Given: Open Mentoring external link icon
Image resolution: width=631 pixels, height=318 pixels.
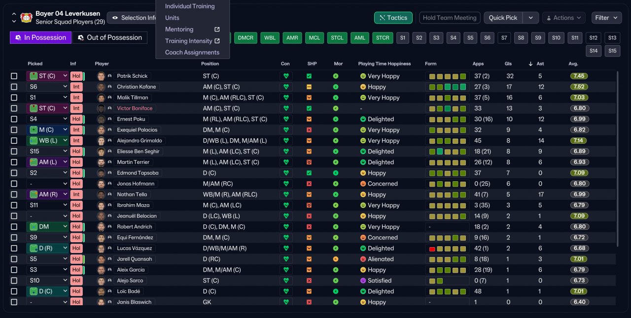Looking at the screenshot, I should (x=217, y=30).
